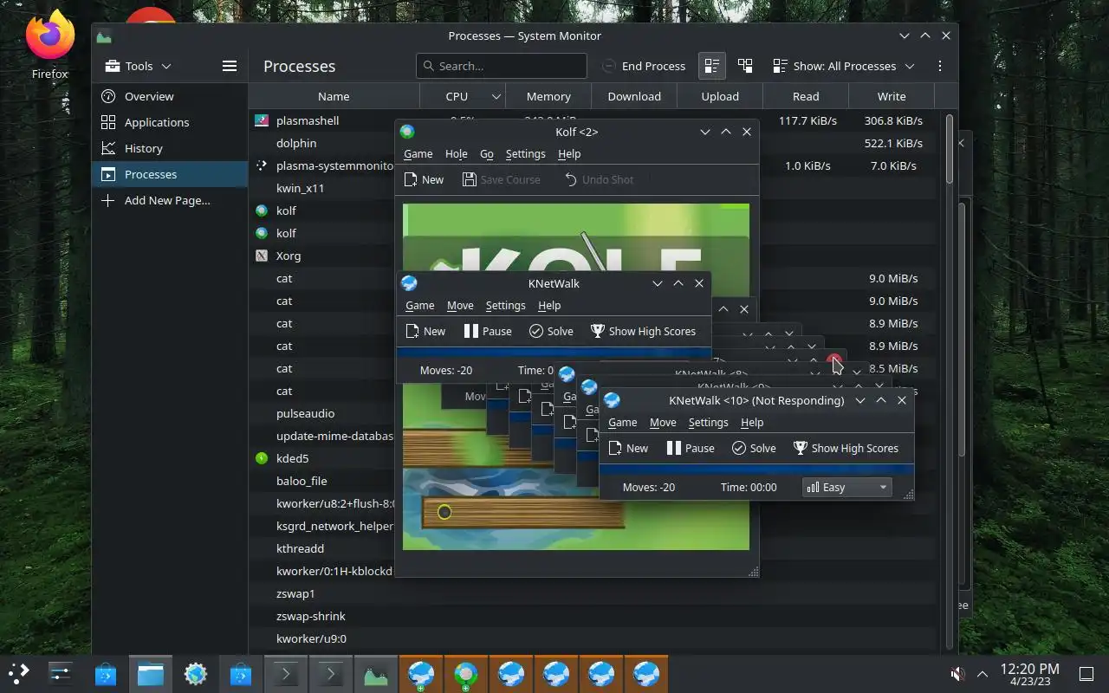The height and width of the screenshot is (693, 1109).
Task: Open the Easy difficulty dropdown in KNetWalk <10>
Action: (846, 487)
